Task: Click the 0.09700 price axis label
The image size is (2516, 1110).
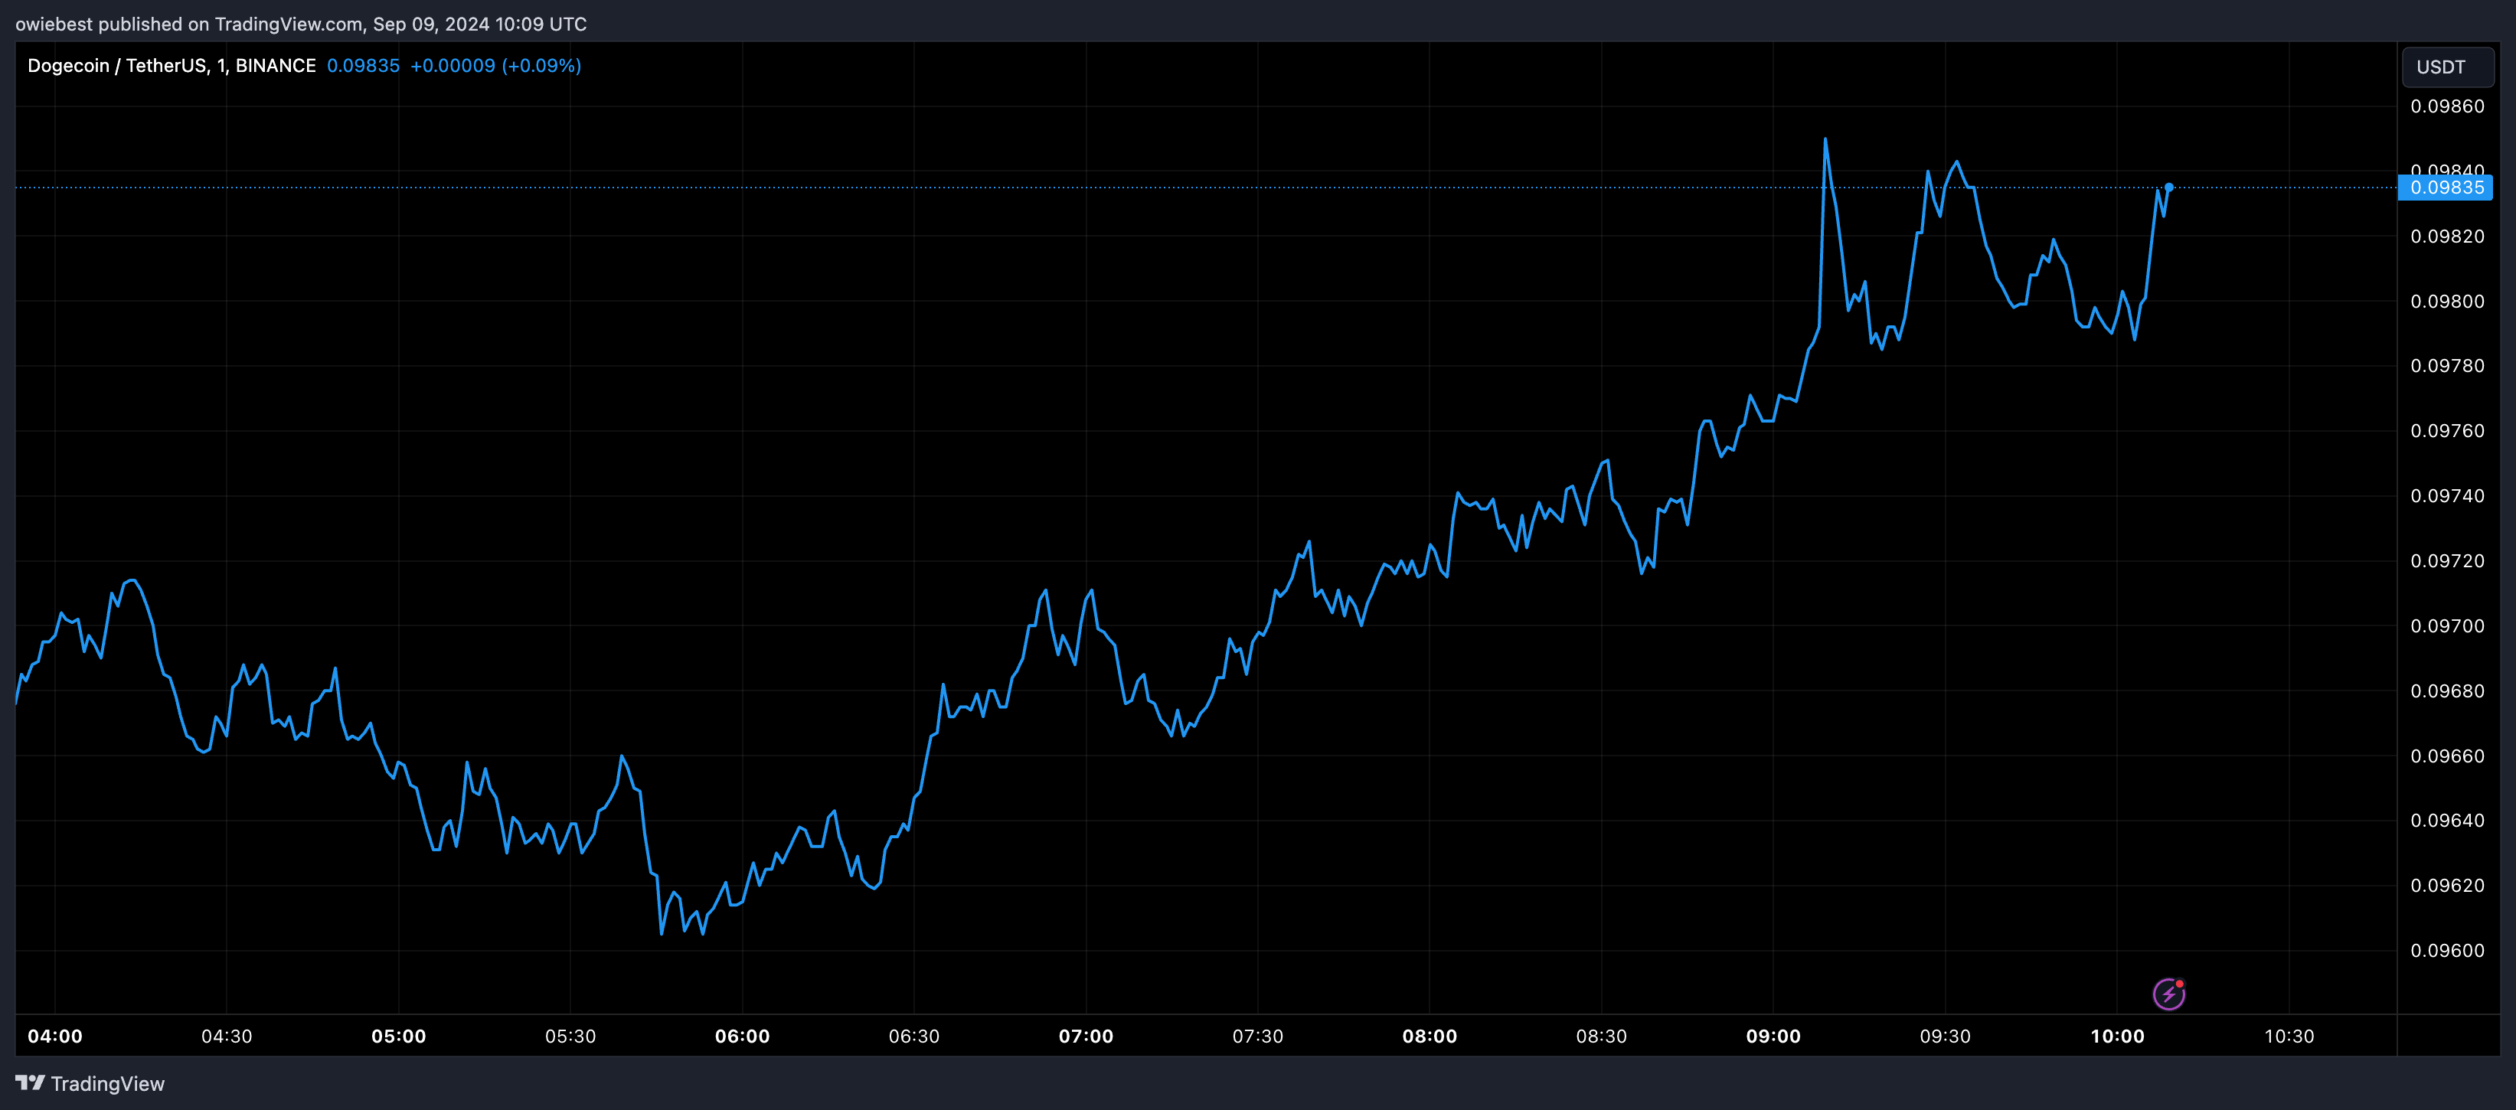Action: pos(2448,625)
